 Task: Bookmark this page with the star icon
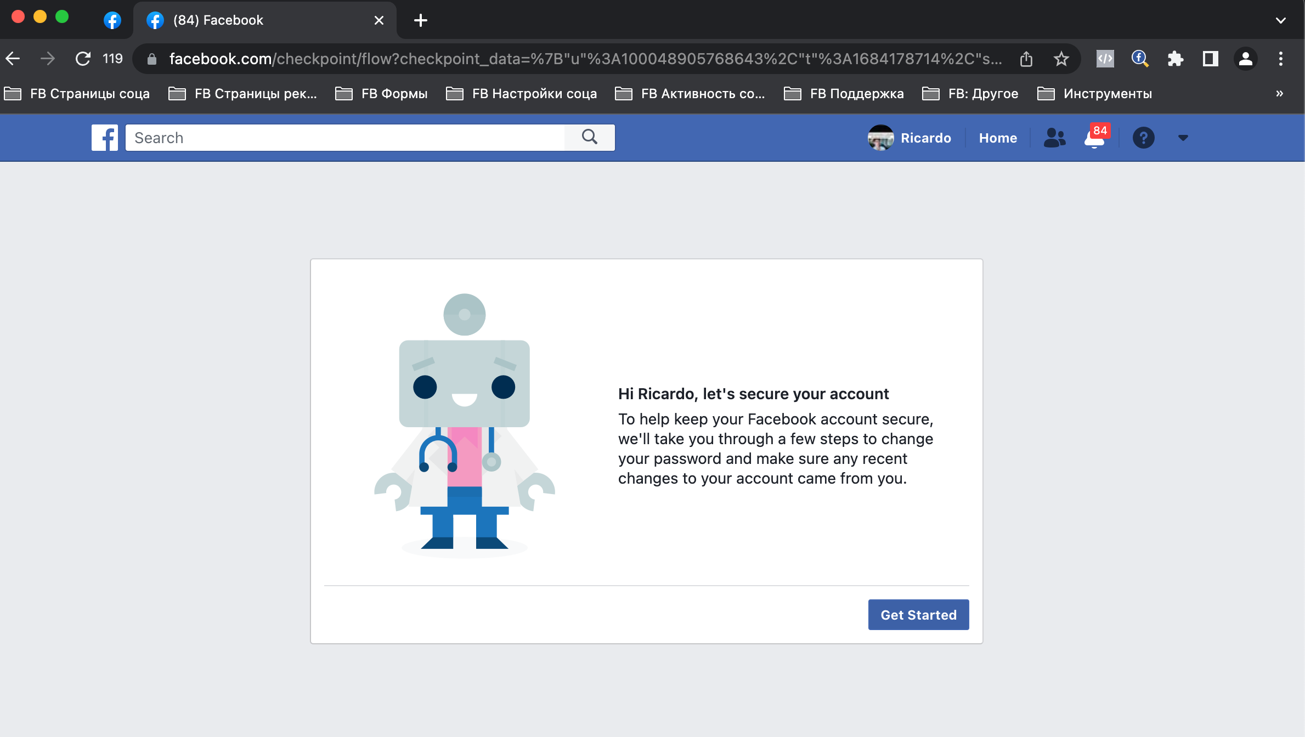[x=1061, y=59]
